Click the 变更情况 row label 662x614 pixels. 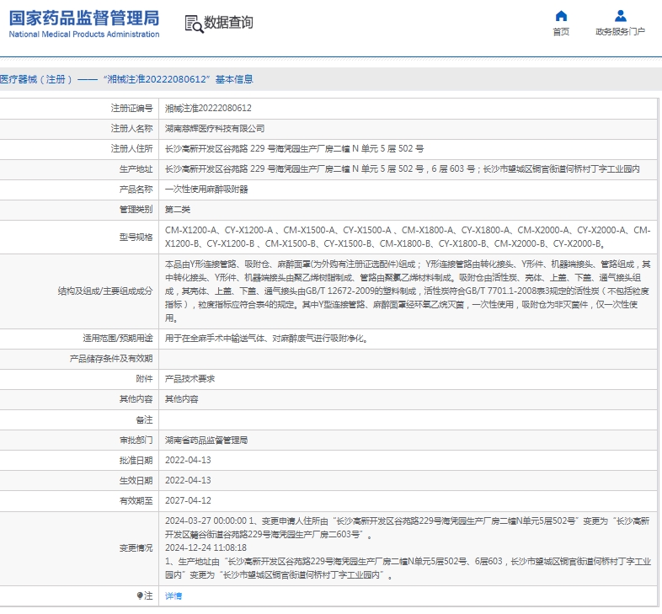(136, 548)
